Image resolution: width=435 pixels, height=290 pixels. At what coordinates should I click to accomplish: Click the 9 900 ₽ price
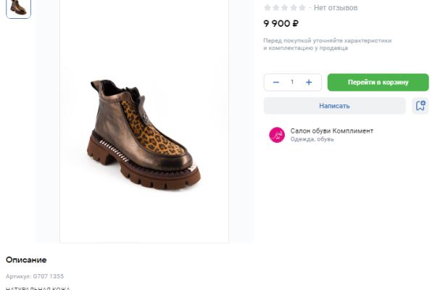(281, 23)
